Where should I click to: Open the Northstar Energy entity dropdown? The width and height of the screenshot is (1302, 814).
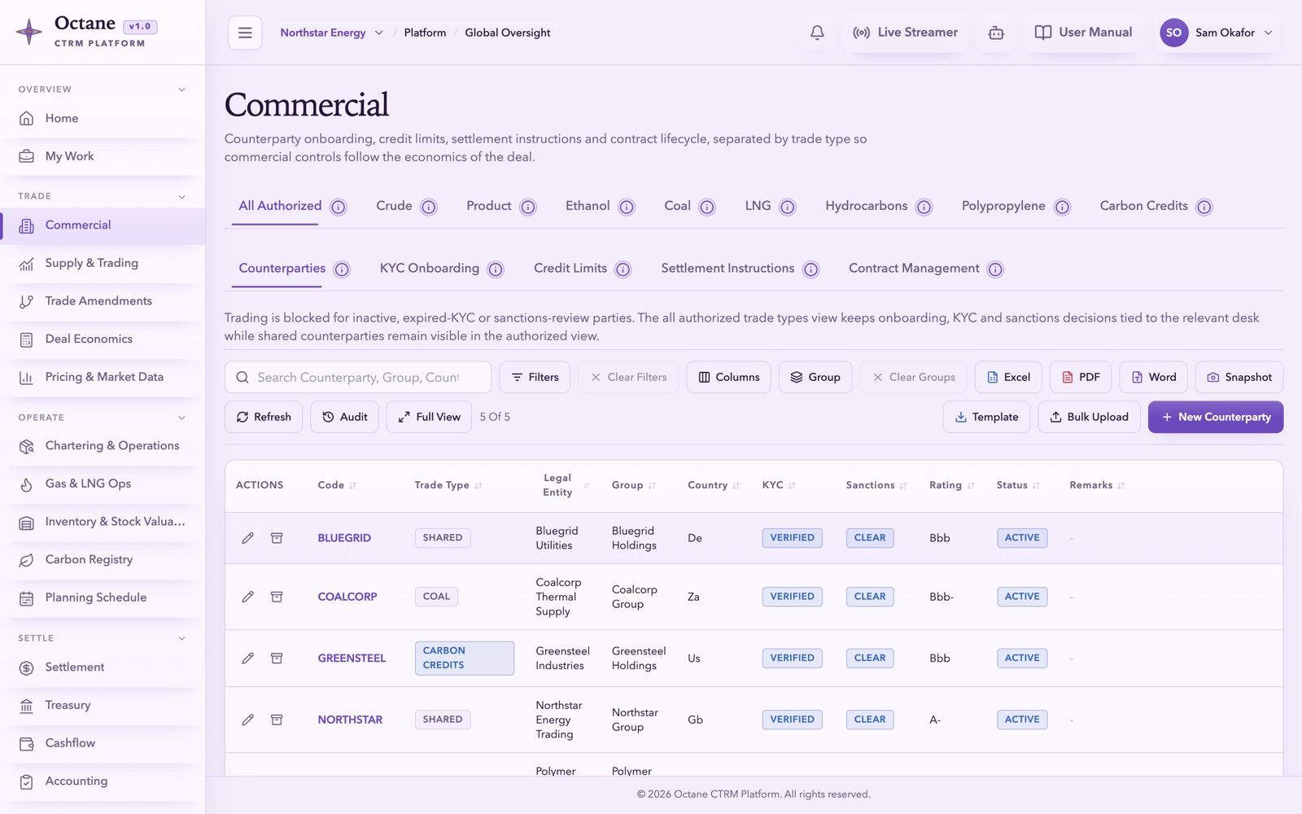point(331,33)
